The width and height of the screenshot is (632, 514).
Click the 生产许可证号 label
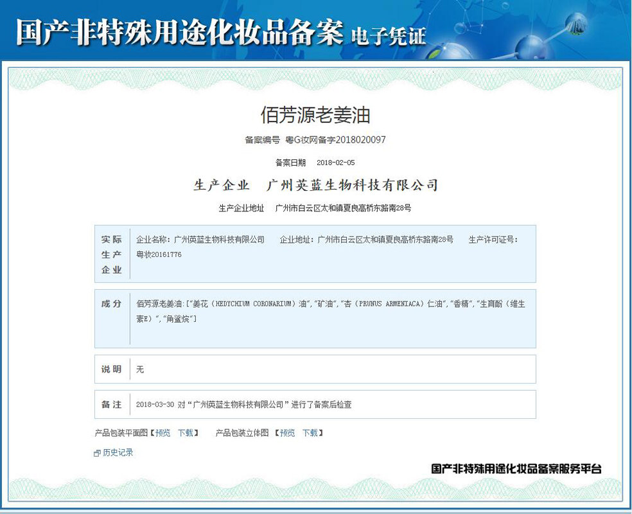[x=493, y=240]
